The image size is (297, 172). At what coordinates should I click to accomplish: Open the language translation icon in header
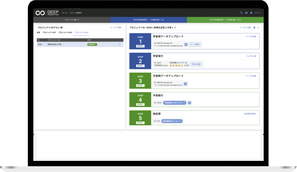click(241, 13)
